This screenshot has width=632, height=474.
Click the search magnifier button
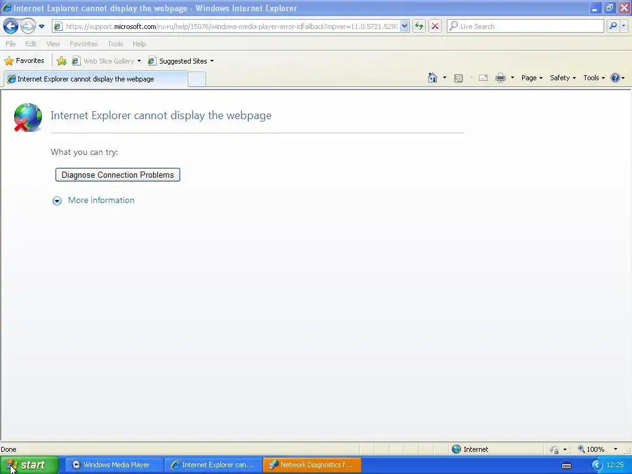(613, 27)
